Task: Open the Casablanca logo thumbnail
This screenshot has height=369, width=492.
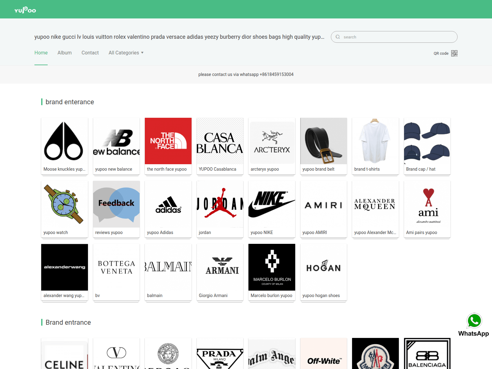Action: pos(220,141)
